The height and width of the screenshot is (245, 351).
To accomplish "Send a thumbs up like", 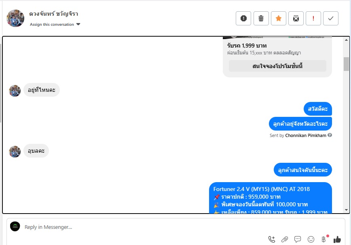I will tap(337, 239).
